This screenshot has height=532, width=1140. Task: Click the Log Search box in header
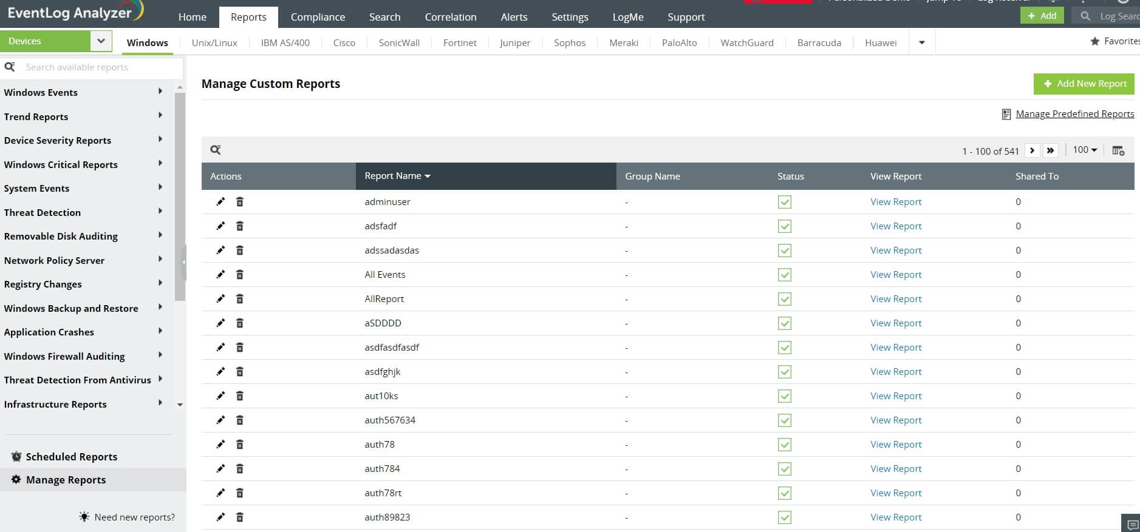pos(1106,16)
